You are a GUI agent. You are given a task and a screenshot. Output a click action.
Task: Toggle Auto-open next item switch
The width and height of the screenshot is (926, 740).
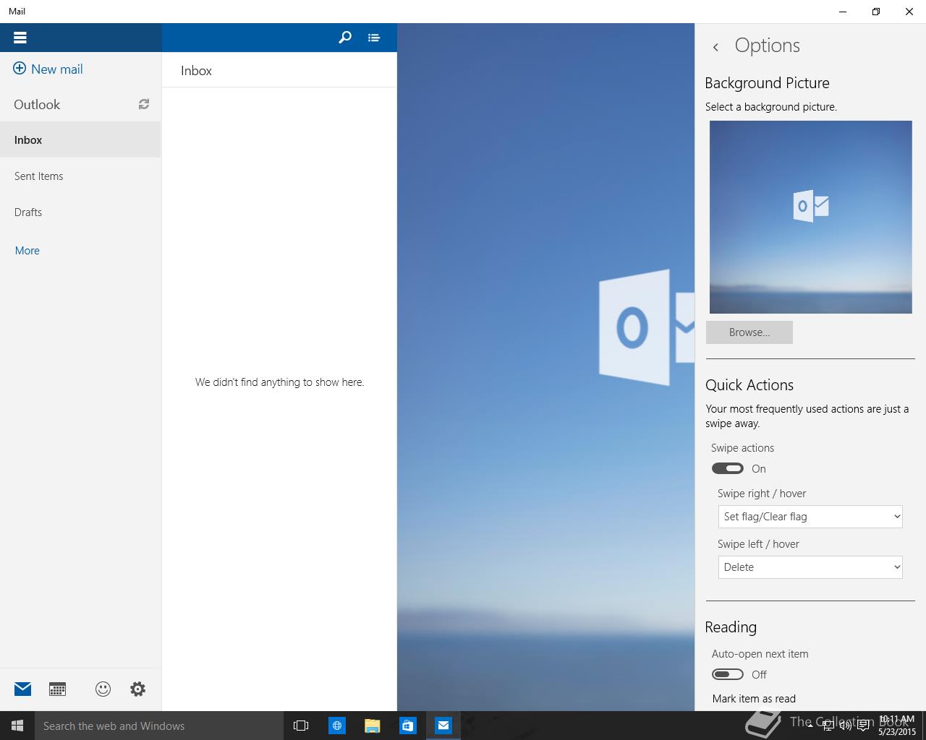tap(728, 674)
